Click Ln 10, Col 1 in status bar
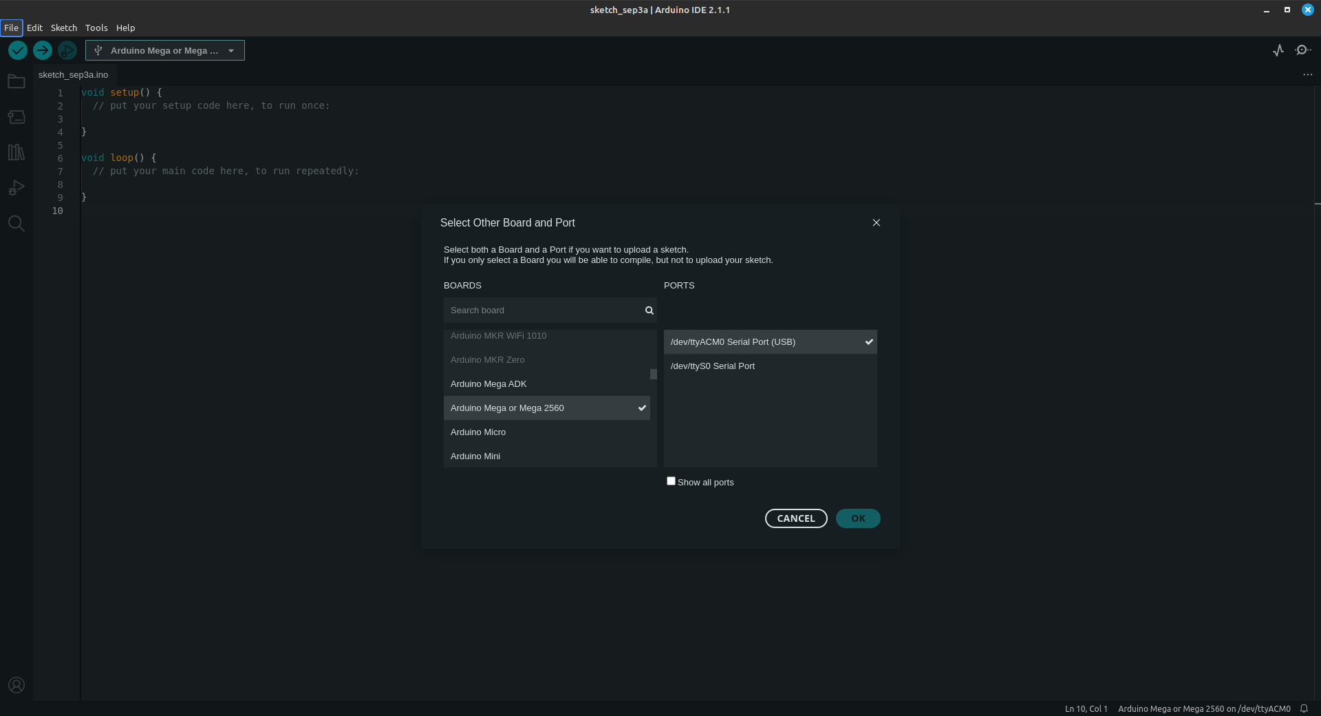Viewport: 1321px width, 716px height. click(1086, 708)
